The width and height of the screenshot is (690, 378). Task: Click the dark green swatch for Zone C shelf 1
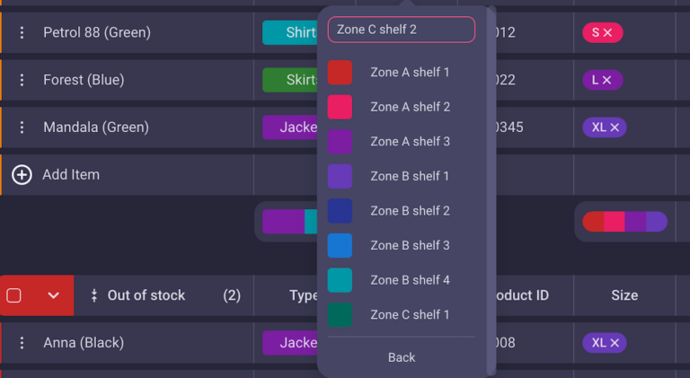point(340,315)
